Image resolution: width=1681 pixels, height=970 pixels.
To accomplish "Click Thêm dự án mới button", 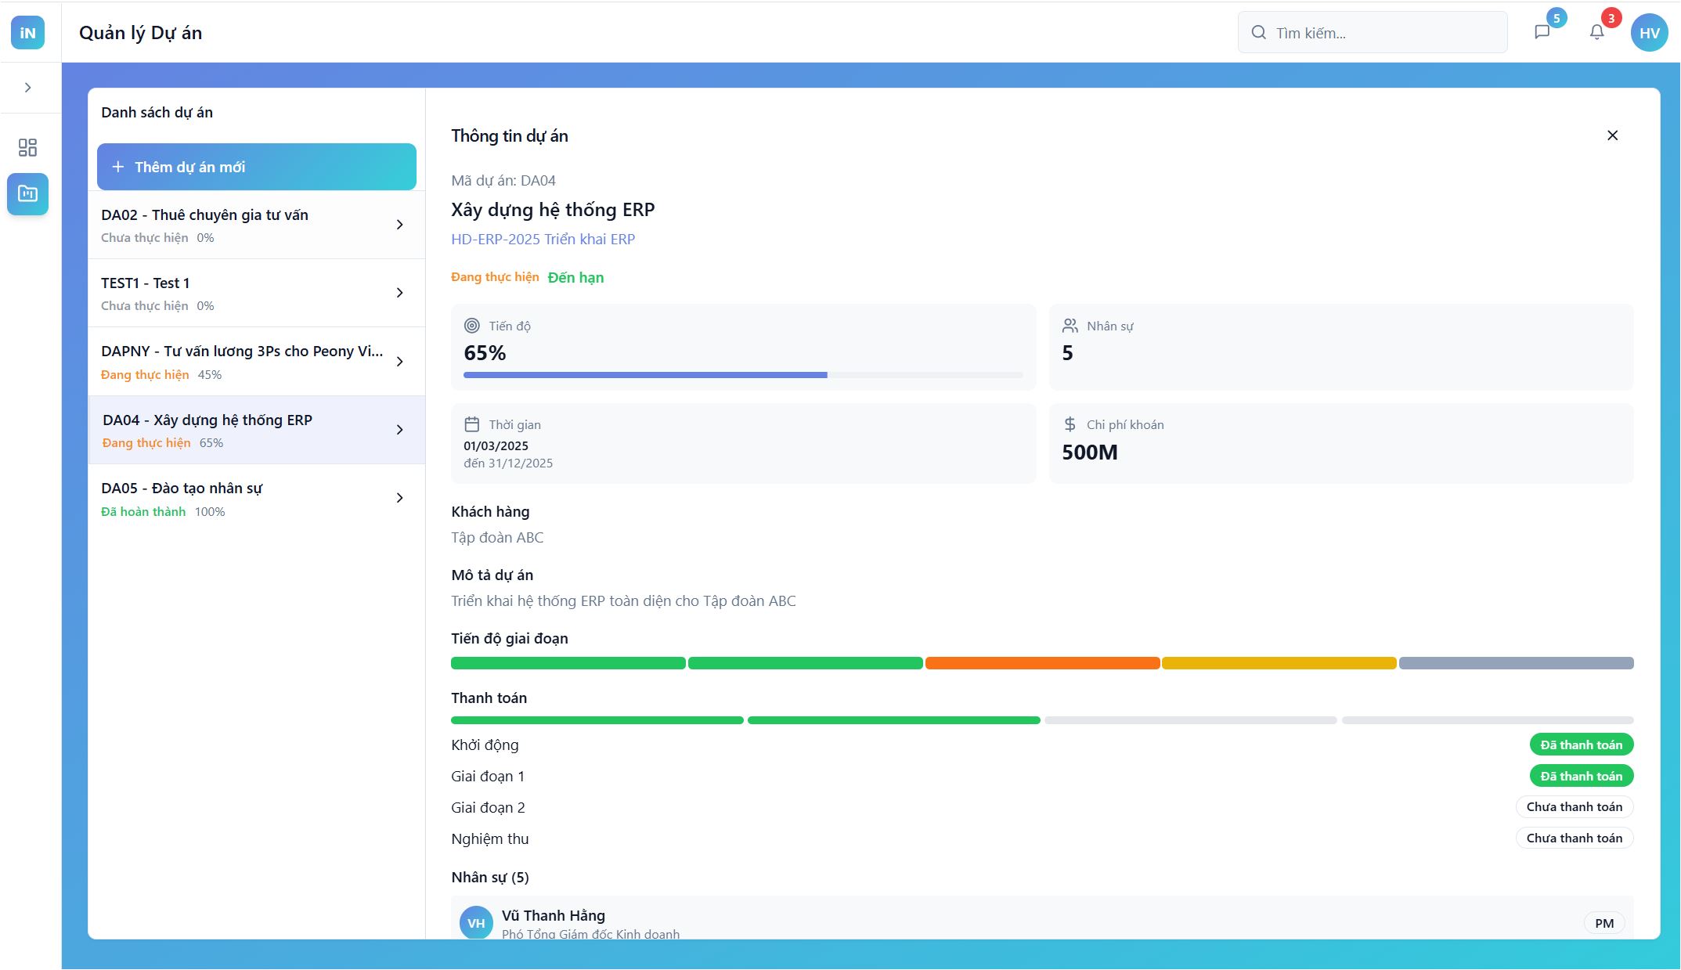I will (x=256, y=167).
